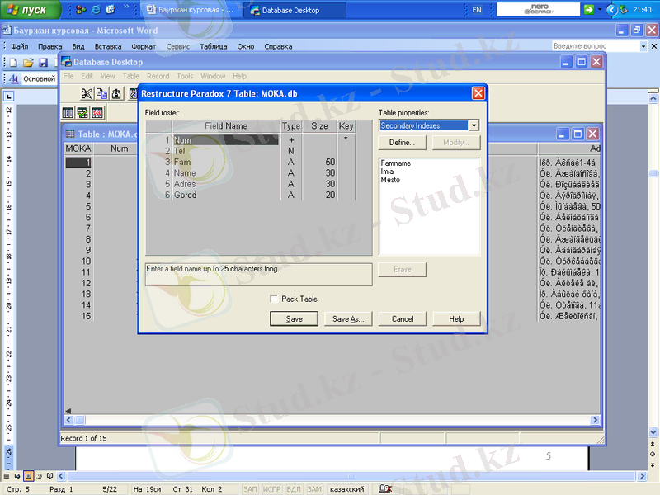Open the nero search dropdown arrow in taskbar
The width and height of the screenshot is (660, 495).
coord(600,9)
